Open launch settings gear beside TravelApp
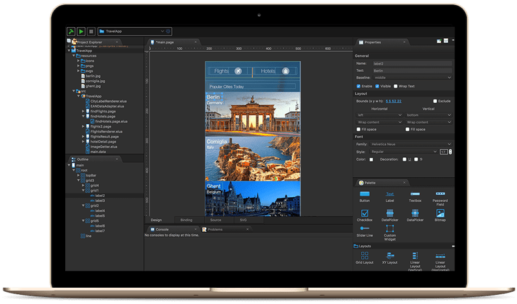This screenshot has width=517, height=304. (x=168, y=31)
